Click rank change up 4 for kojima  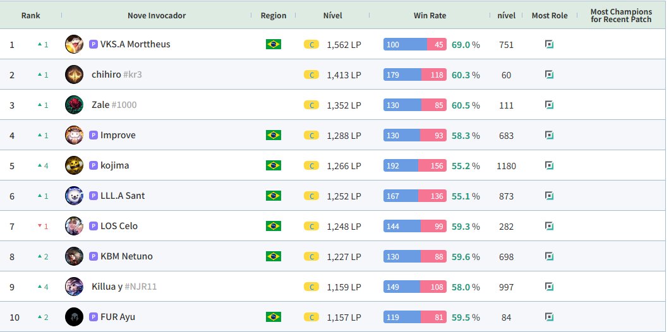pyautogui.click(x=43, y=165)
